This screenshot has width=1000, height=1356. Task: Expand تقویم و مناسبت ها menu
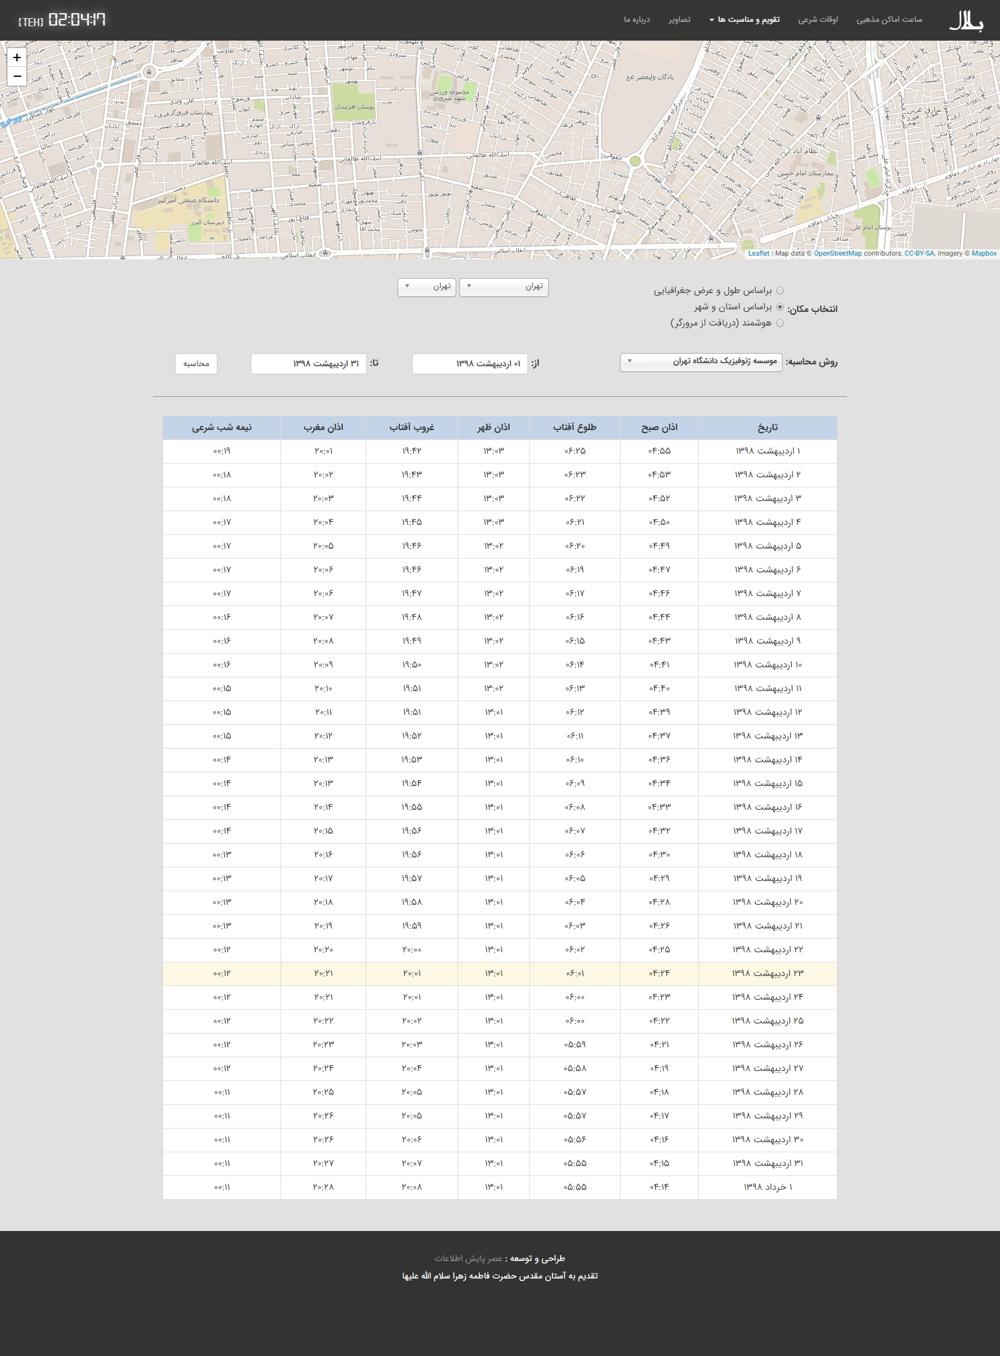tap(744, 20)
